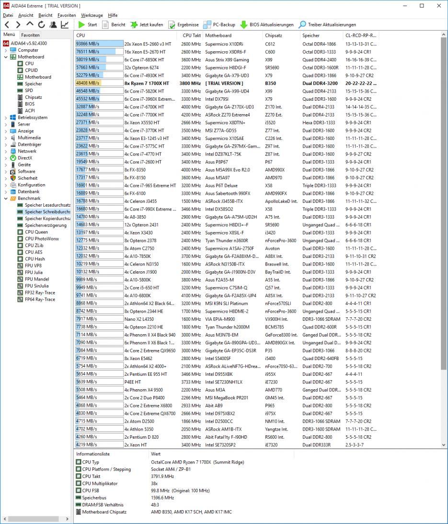
Task: Expand the Anzeige tree node
Action: click(6, 131)
